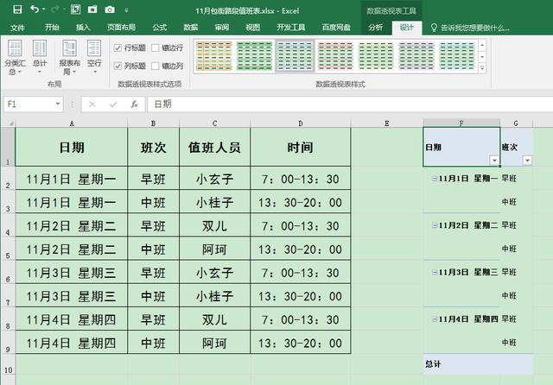Open the 分类汇总 subtotals menu
This screenshot has height=385, width=553.
[15, 58]
